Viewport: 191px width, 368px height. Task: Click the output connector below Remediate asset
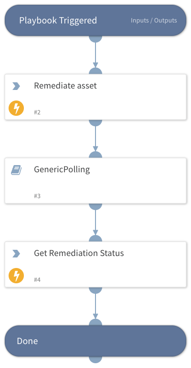point(95,123)
